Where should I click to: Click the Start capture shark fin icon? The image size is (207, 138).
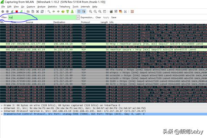pyautogui.click(x=12, y=11)
